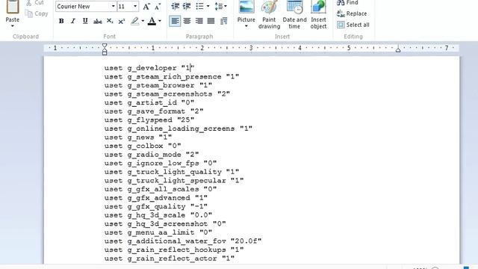This screenshot has width=478, height=269.
Task: Increase paragraph indent
Action: coord(187,6)
